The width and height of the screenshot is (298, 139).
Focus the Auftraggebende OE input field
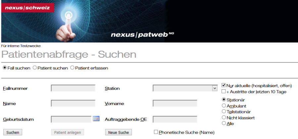[x=175, y=119]
